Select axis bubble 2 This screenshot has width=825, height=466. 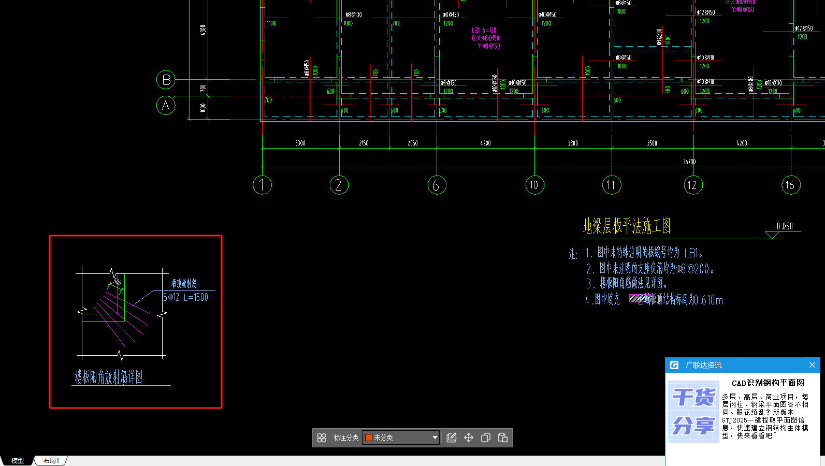click(x=339, y=185)
